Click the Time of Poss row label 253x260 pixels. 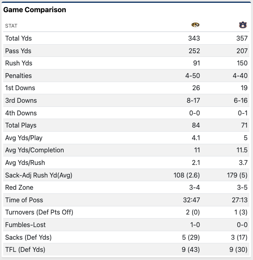(x=24, y=200)
